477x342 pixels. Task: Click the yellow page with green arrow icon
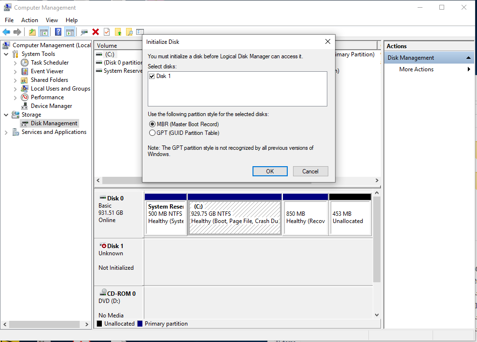(x=118, y=32)
